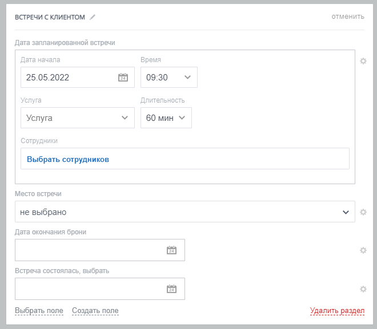Click gear icon for Дата окончания брони
The image size is (377, 329).
[363, 250]
